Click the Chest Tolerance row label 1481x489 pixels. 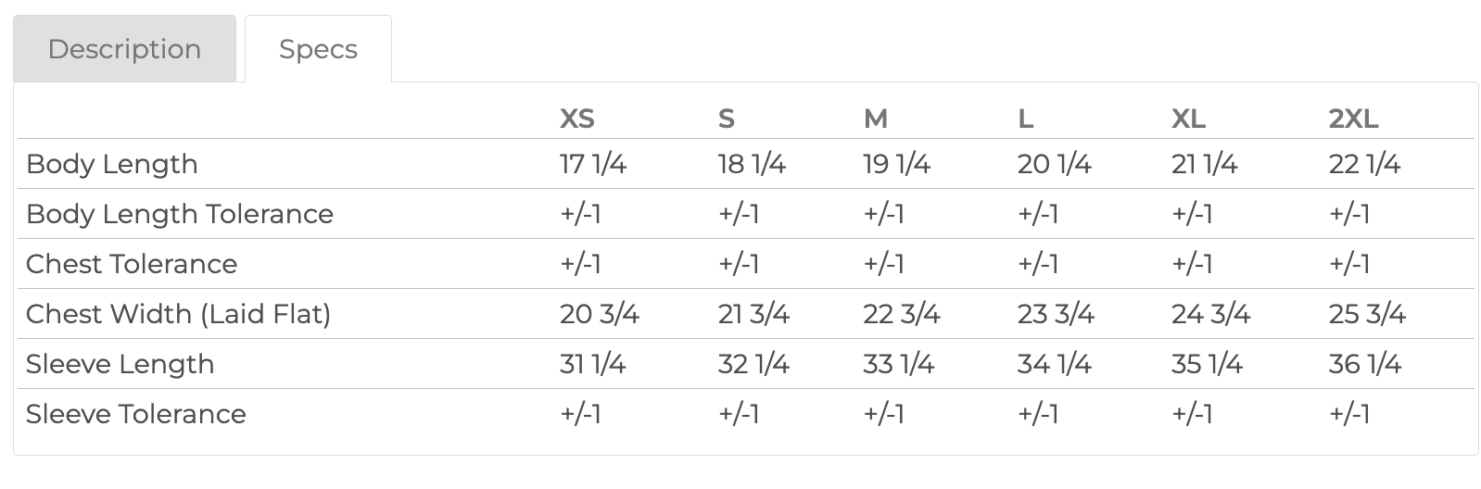point(132,264)
